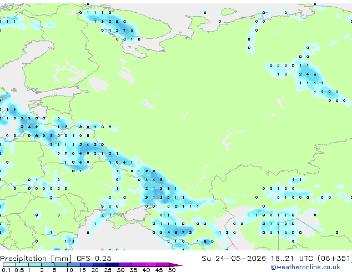Click the 'GFS' model label
Screen dimensions: 352x272
point(83,259)
